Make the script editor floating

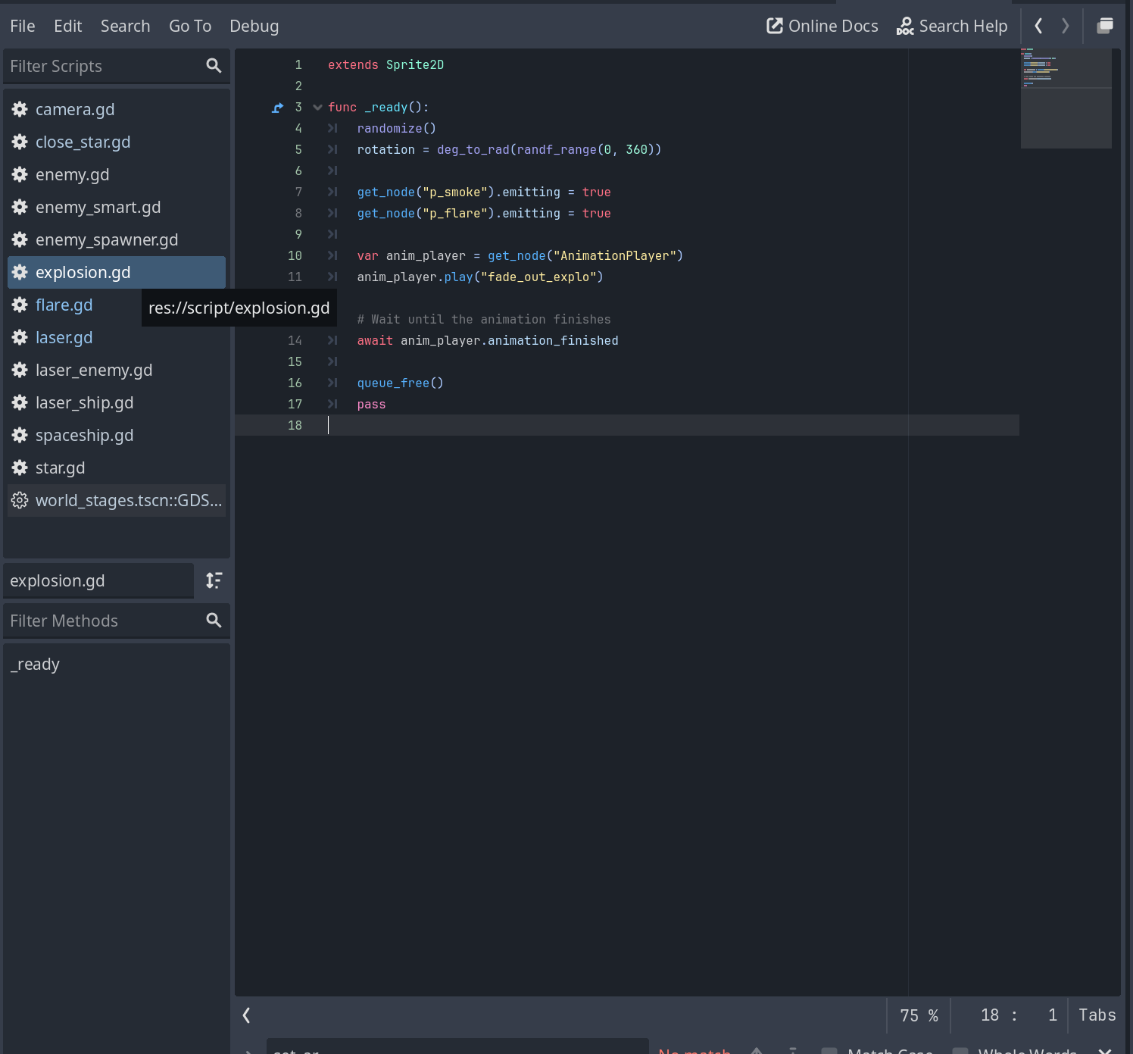[1105, 26]
